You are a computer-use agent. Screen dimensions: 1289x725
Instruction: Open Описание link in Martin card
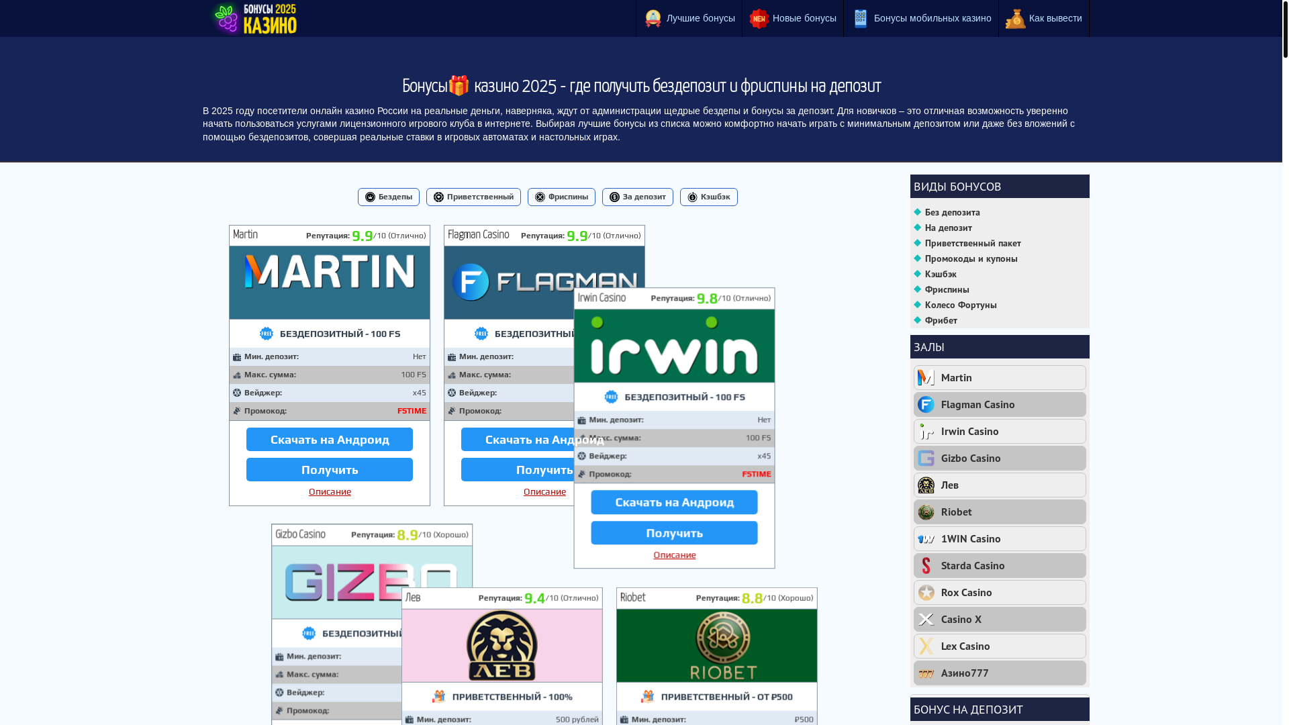click(330, 492)
